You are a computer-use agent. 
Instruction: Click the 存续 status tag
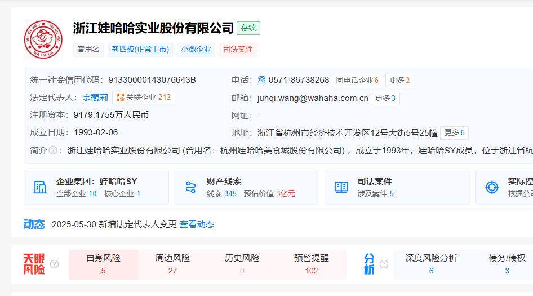tap(248, 28)
